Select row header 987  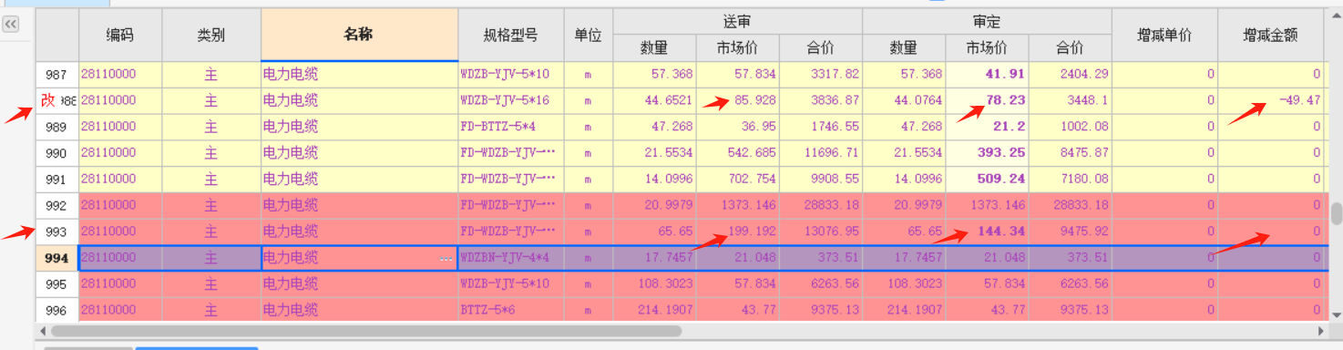(56, 74)
